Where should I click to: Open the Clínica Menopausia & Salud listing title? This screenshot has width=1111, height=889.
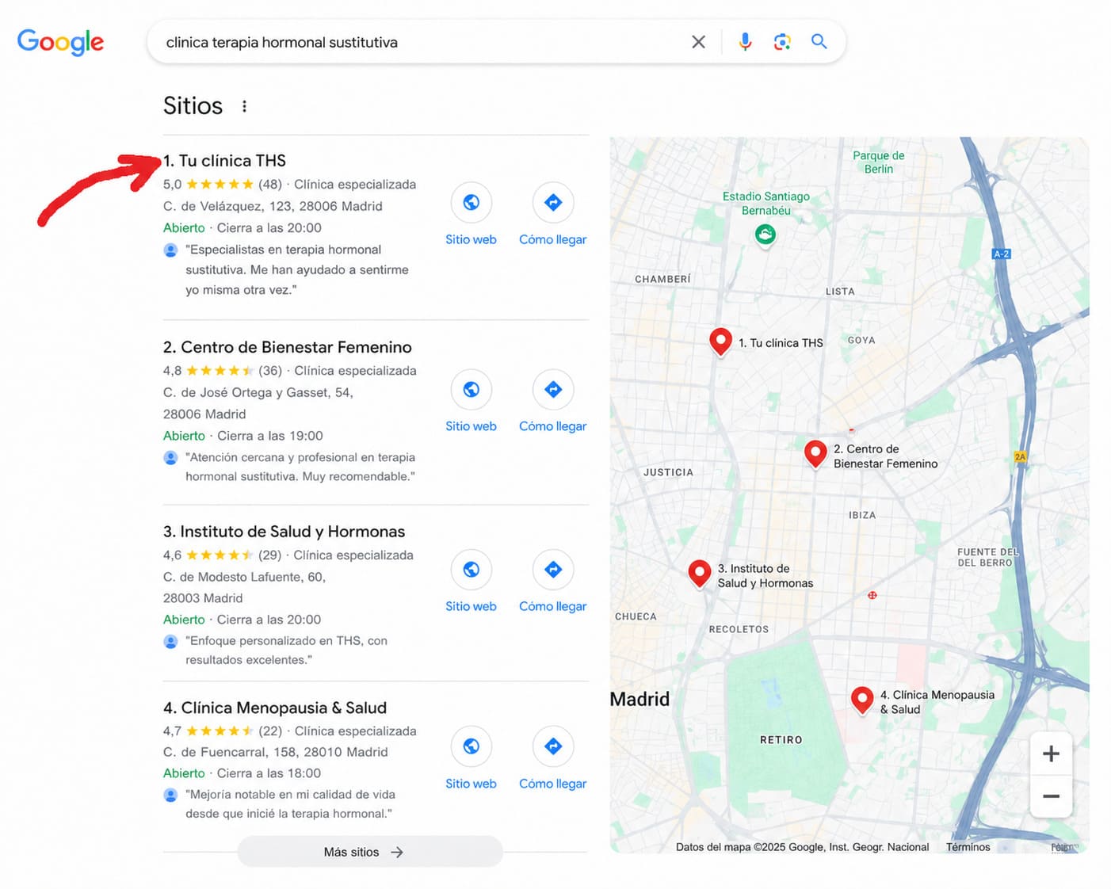pyautogui.click(x=275, y=708)
